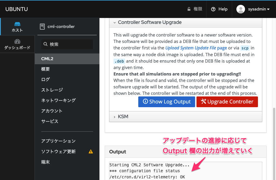Click the Help question mark icon
The height and width of the screenshot is (180, 276).
click(x=213, y=9)
